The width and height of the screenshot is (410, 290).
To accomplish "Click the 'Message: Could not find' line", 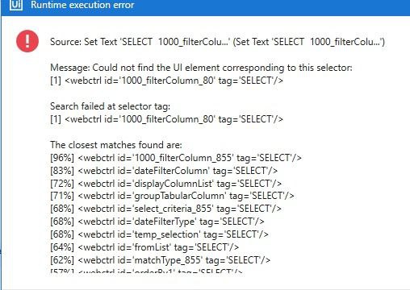I will click(201, 68).
